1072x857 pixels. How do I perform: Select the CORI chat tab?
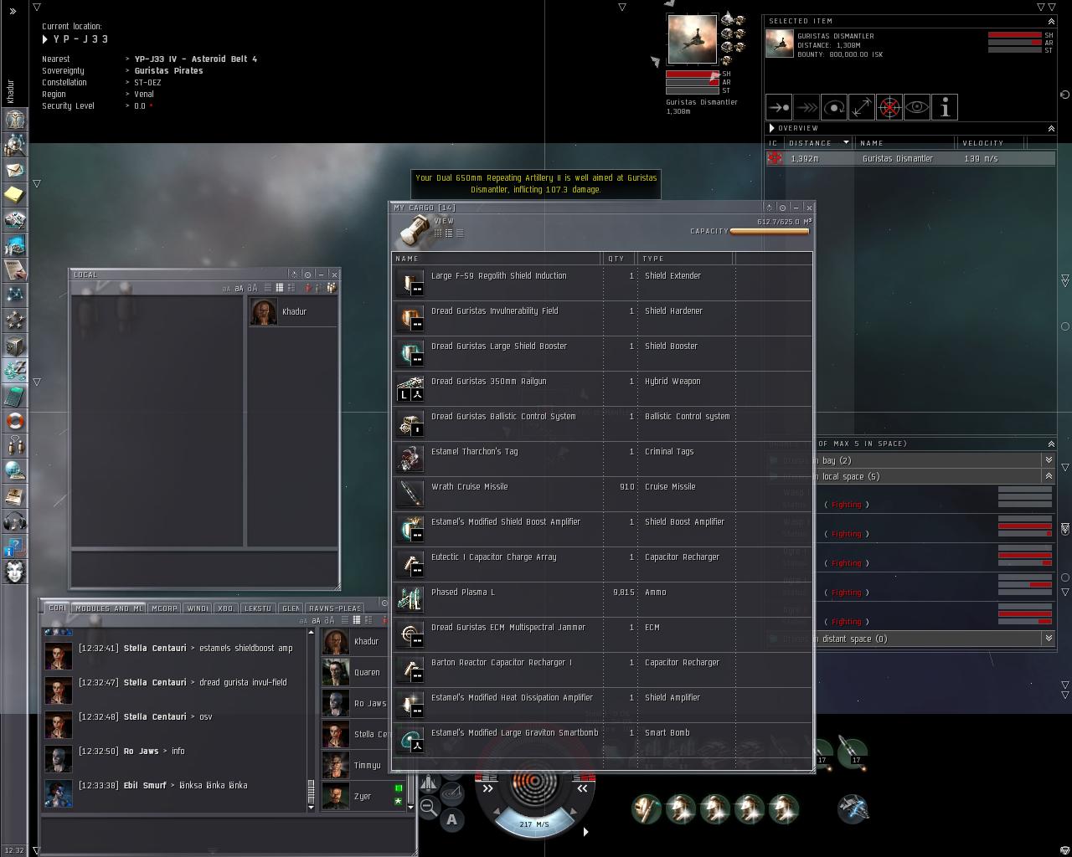(57, 608)
